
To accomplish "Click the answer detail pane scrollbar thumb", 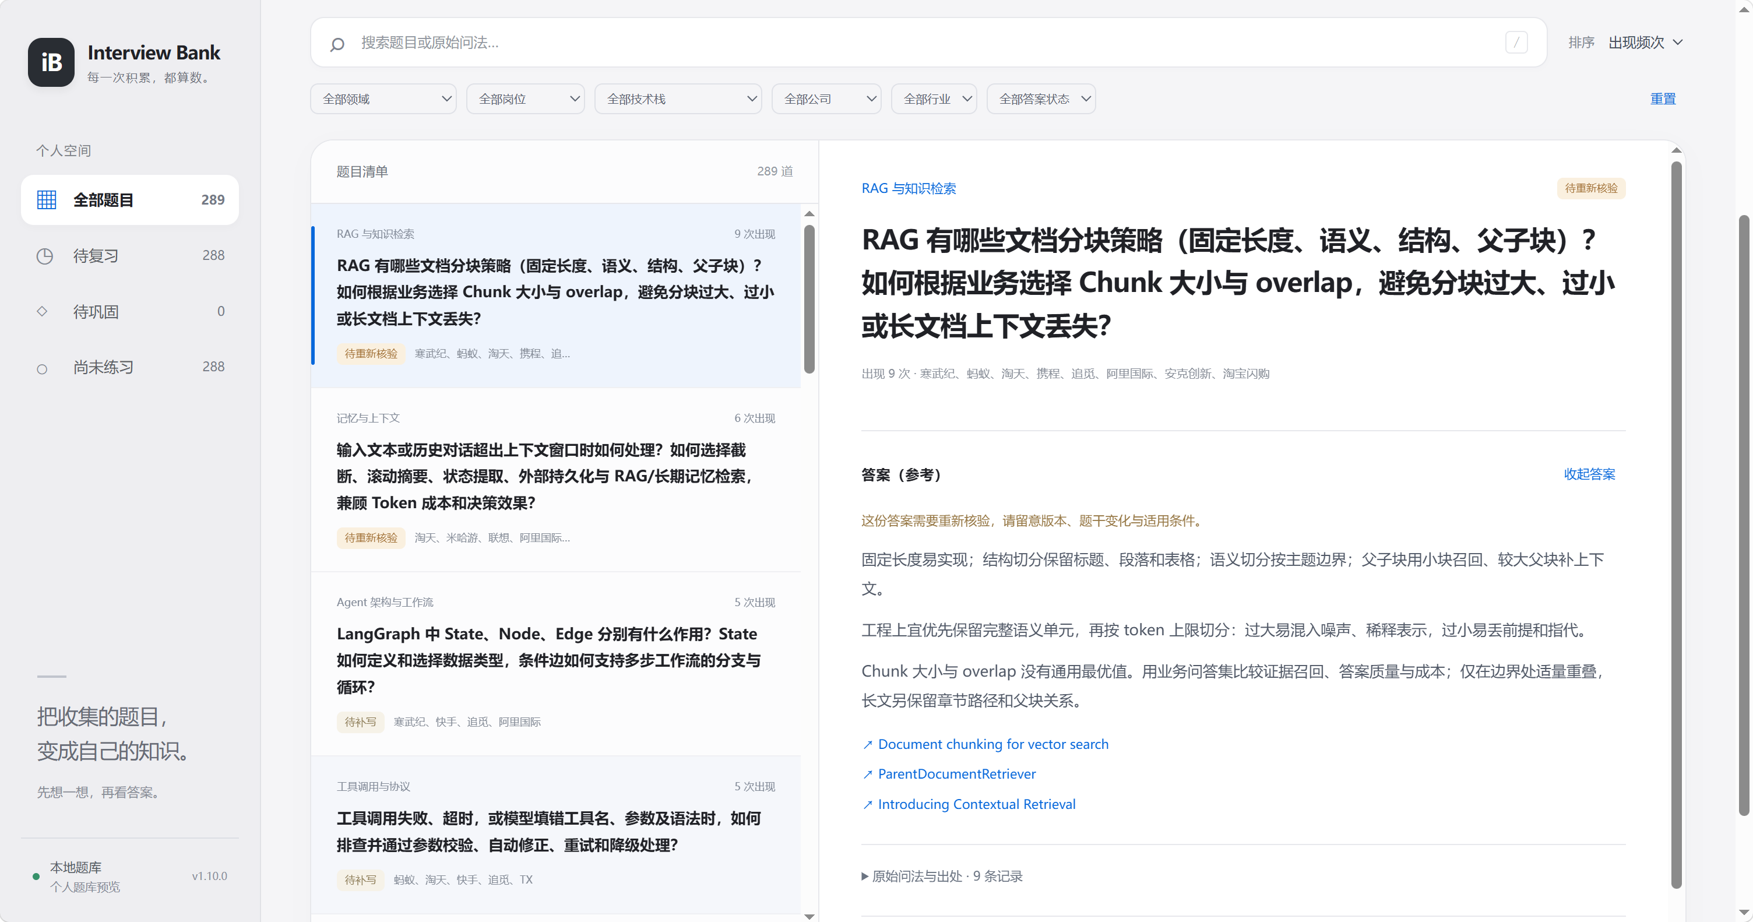I will [x=1676, y=524].
